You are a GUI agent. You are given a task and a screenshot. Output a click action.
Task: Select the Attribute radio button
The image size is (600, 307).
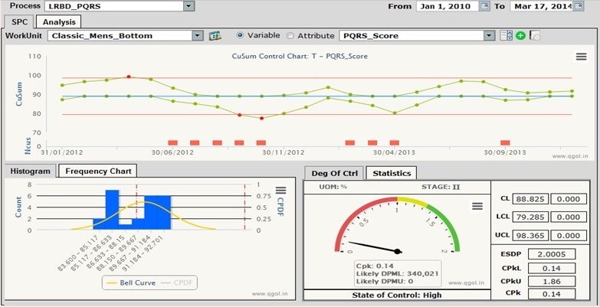pyautogui.click(x=290, y=35)
